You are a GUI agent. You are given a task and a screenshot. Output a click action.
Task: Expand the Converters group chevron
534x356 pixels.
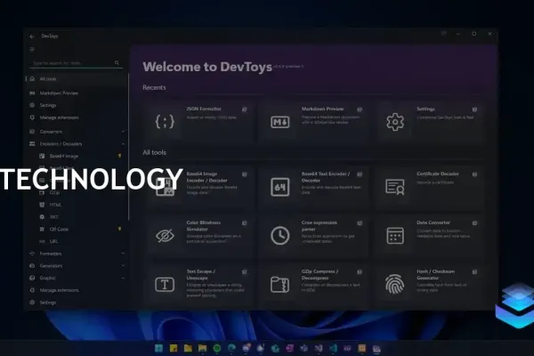point(123,132)
